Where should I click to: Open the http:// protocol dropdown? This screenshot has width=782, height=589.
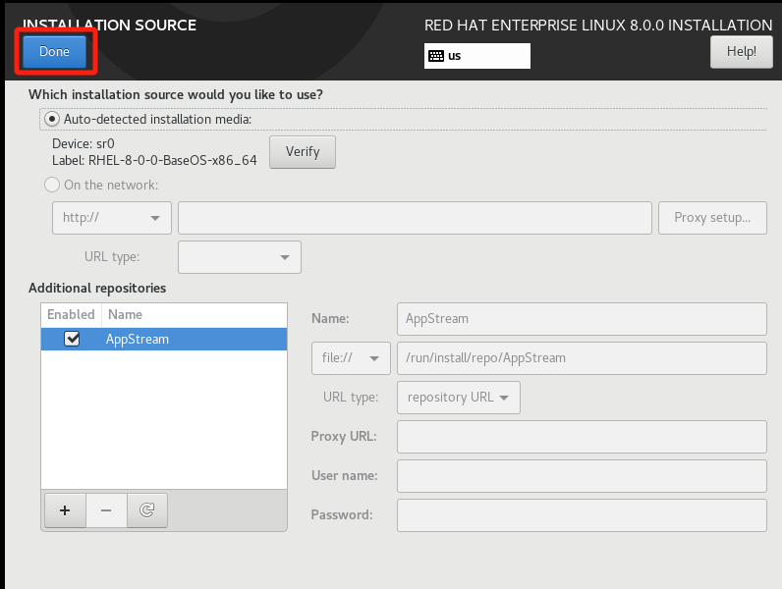tap(111, 218)
